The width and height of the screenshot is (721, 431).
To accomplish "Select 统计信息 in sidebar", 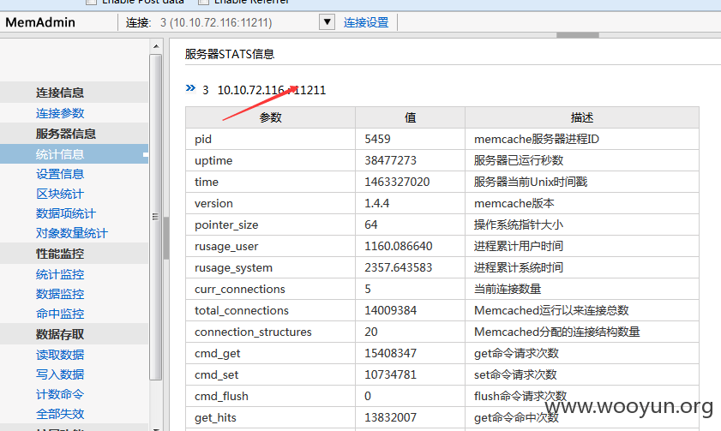I will [60, 154].
